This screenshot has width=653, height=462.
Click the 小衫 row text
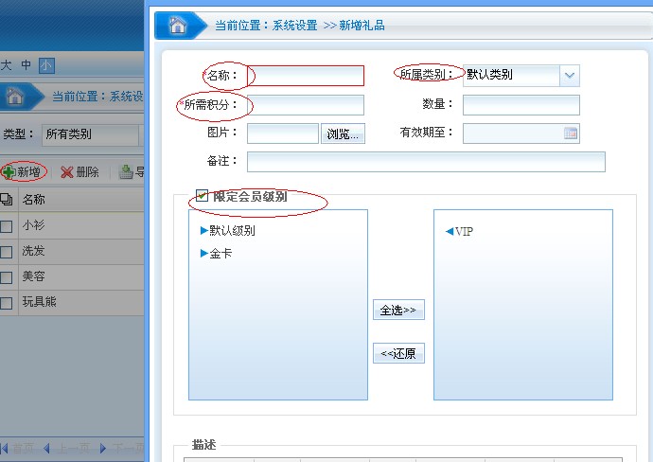pos(34,225)
